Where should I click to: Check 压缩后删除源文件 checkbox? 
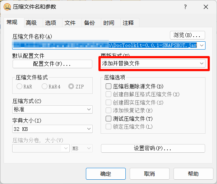tap(108, 86)
